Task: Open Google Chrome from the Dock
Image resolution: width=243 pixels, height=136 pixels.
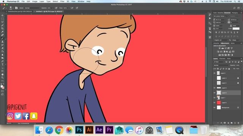Action: click(x=59, y=130)
